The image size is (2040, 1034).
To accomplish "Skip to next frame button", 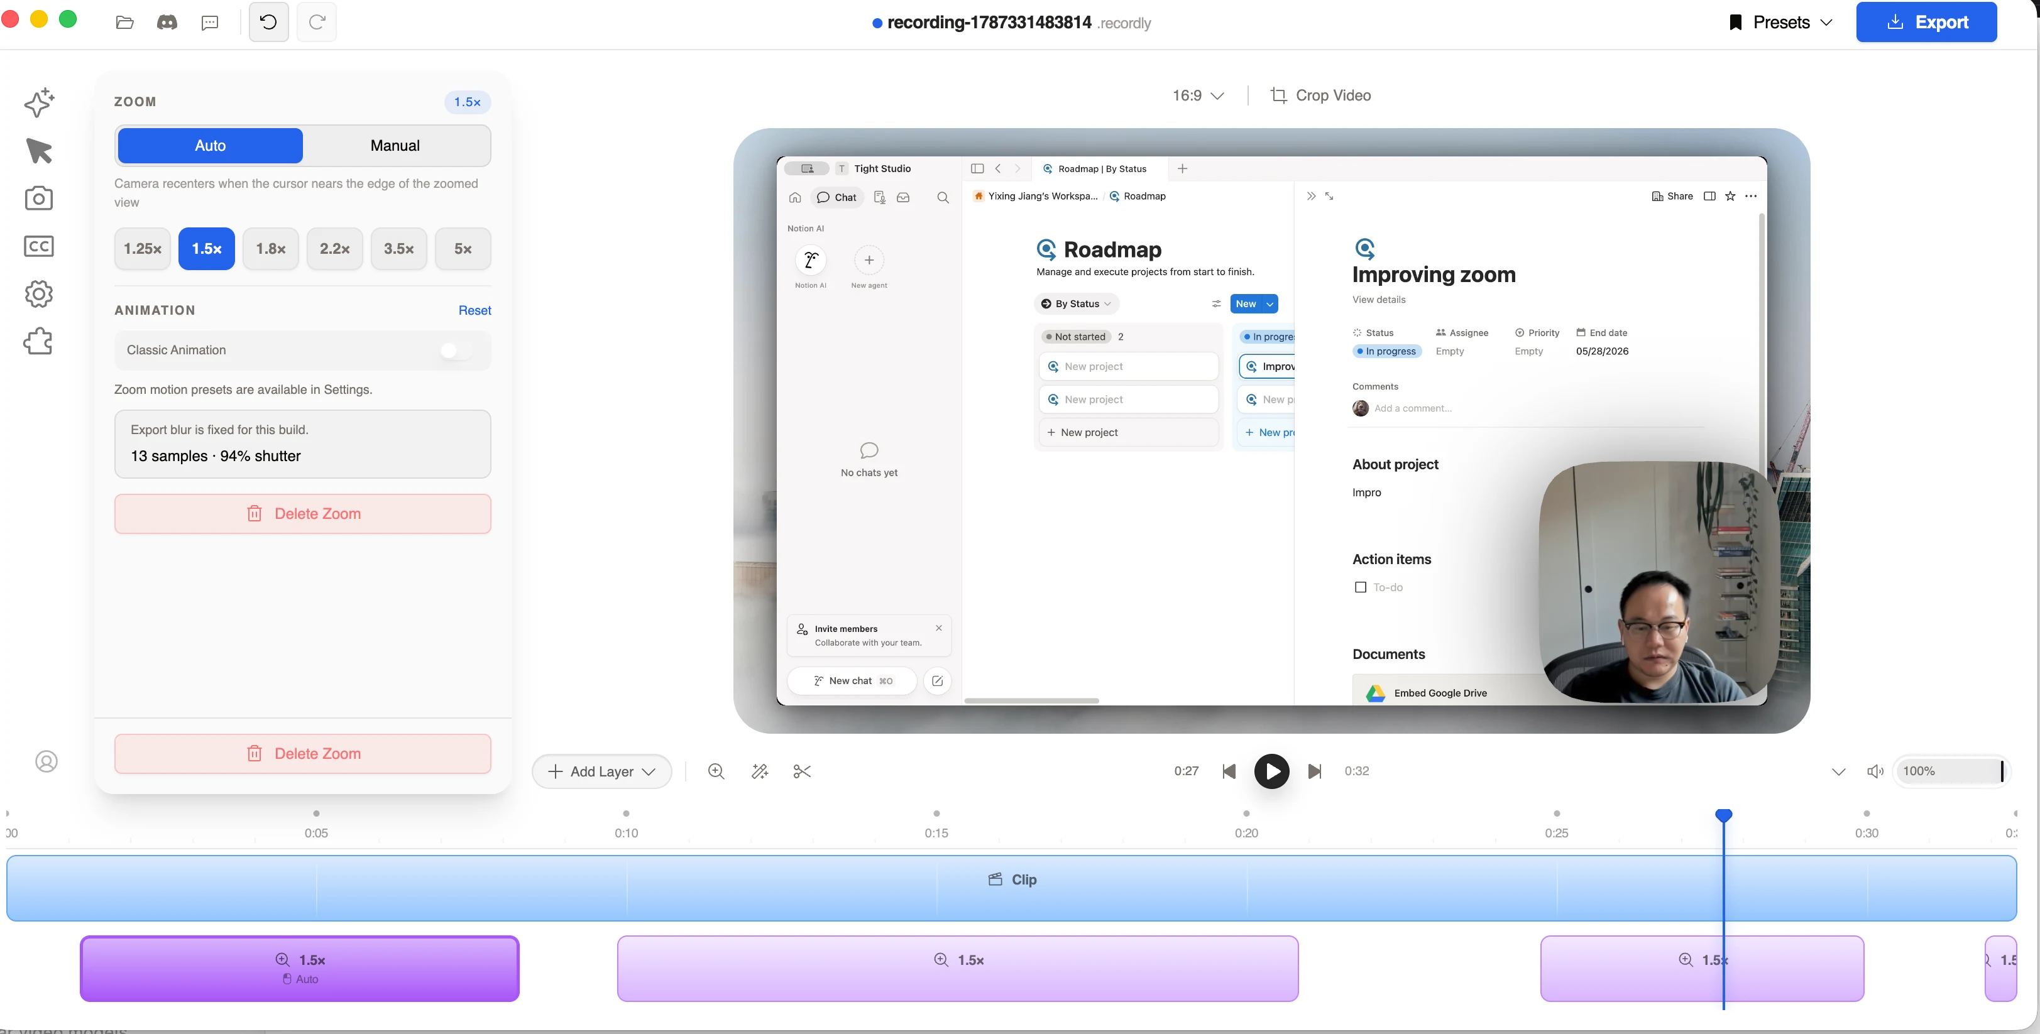I will click(1315, 771).
